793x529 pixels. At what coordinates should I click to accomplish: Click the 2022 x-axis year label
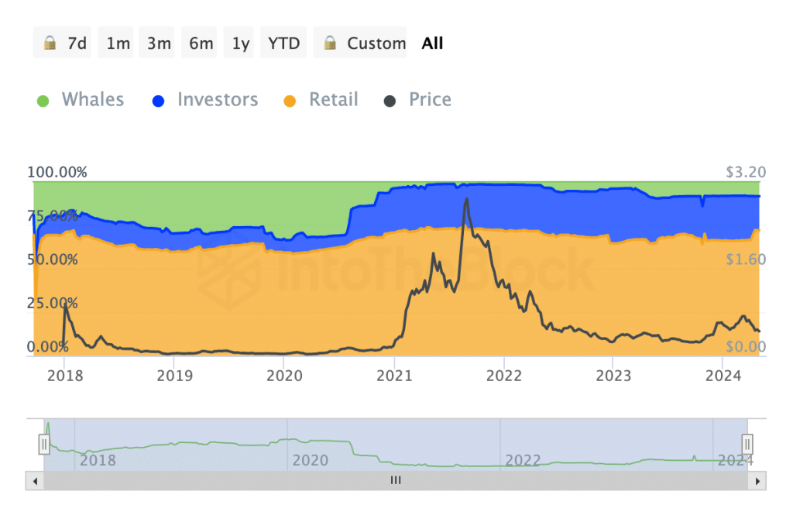tap(503, 376)
